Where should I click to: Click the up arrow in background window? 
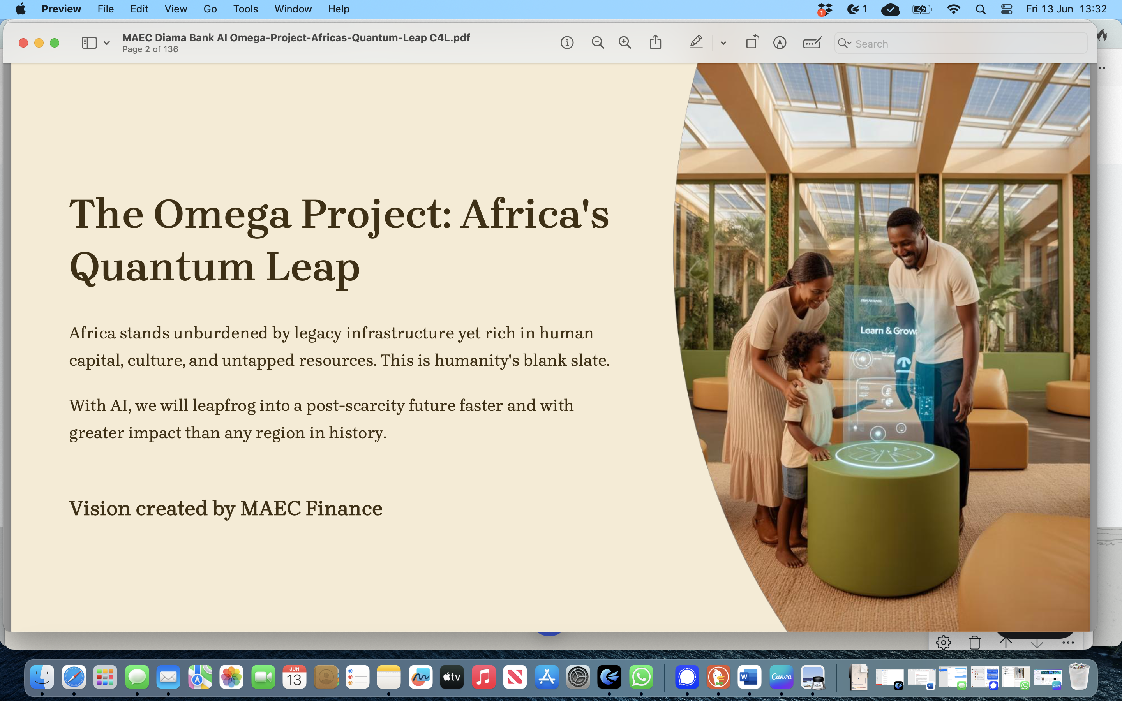tap(1006, 643)
